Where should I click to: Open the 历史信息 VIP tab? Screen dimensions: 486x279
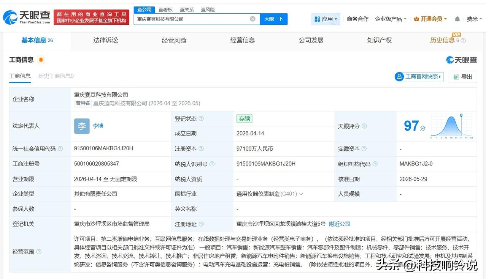coord(448,40)
